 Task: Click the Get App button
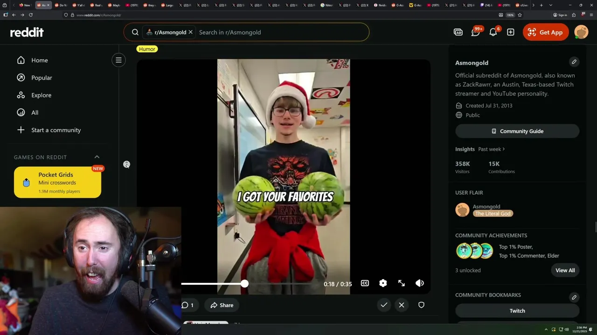click(x=546, y=32)
